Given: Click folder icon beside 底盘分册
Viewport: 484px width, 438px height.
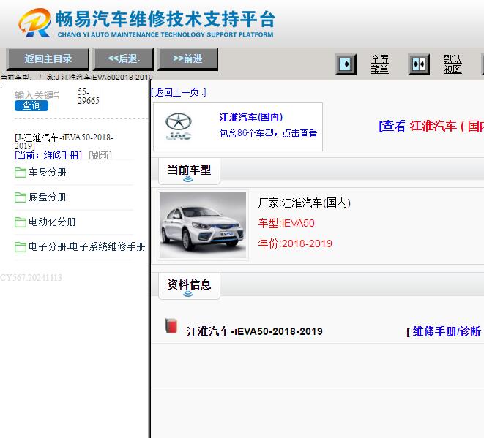Looking at the screenshot, I should coord(21,197).
